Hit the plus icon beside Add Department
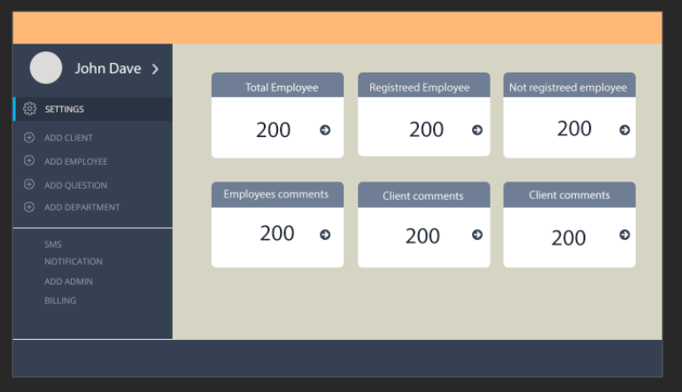 click(x=29, y=207)
